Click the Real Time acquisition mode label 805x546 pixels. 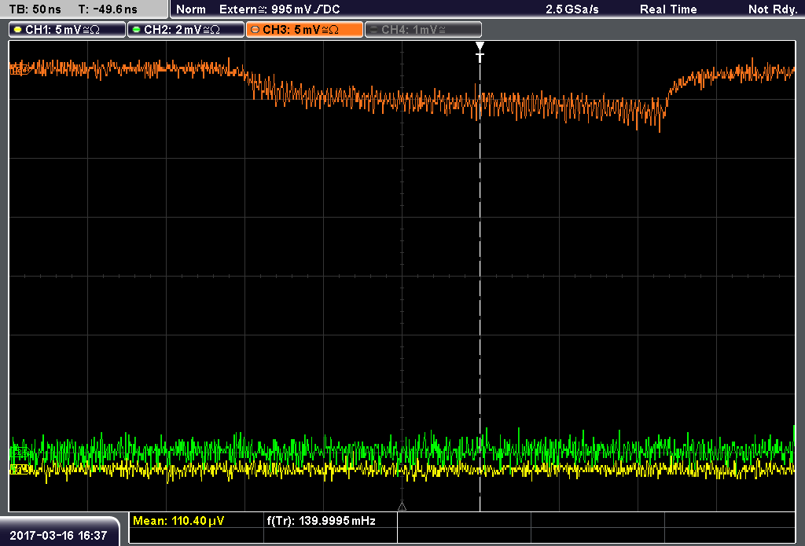tap(668, 9)
